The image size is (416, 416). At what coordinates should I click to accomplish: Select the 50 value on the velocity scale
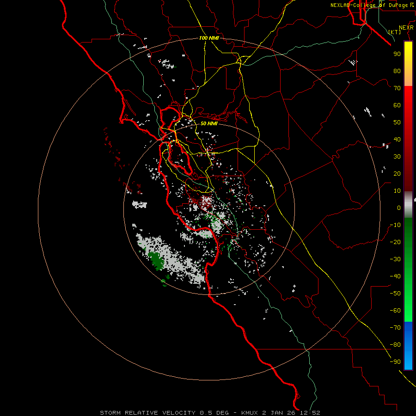[x=397, y=122]
